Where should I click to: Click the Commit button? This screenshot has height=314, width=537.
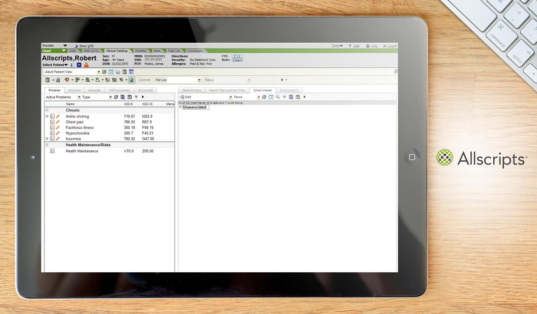coord(144,80)
